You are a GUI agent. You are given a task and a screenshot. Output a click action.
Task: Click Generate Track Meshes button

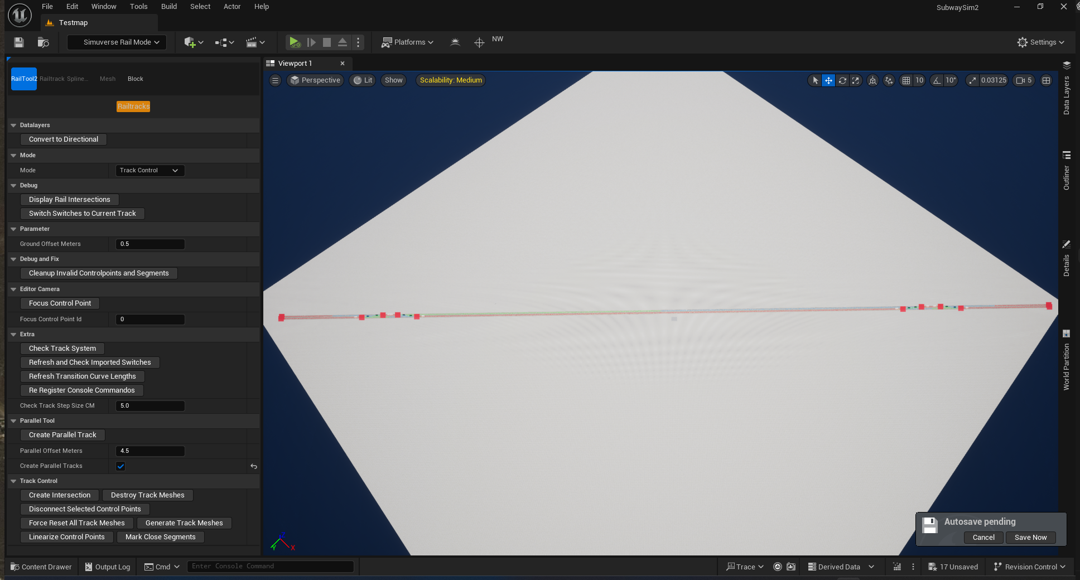point(184,523)
